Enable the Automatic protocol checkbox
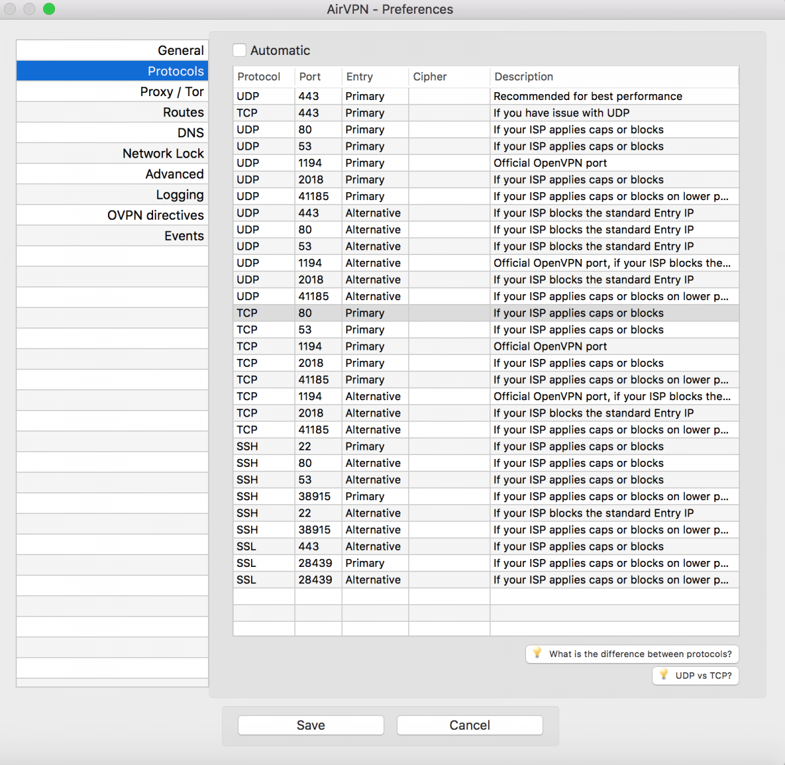785x765 pixels. tap(240, 50)
